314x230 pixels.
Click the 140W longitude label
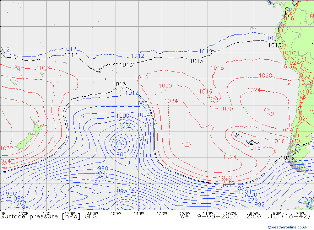coord(139,214)
